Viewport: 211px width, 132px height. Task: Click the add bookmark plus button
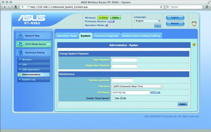click(x=23, y=7)
